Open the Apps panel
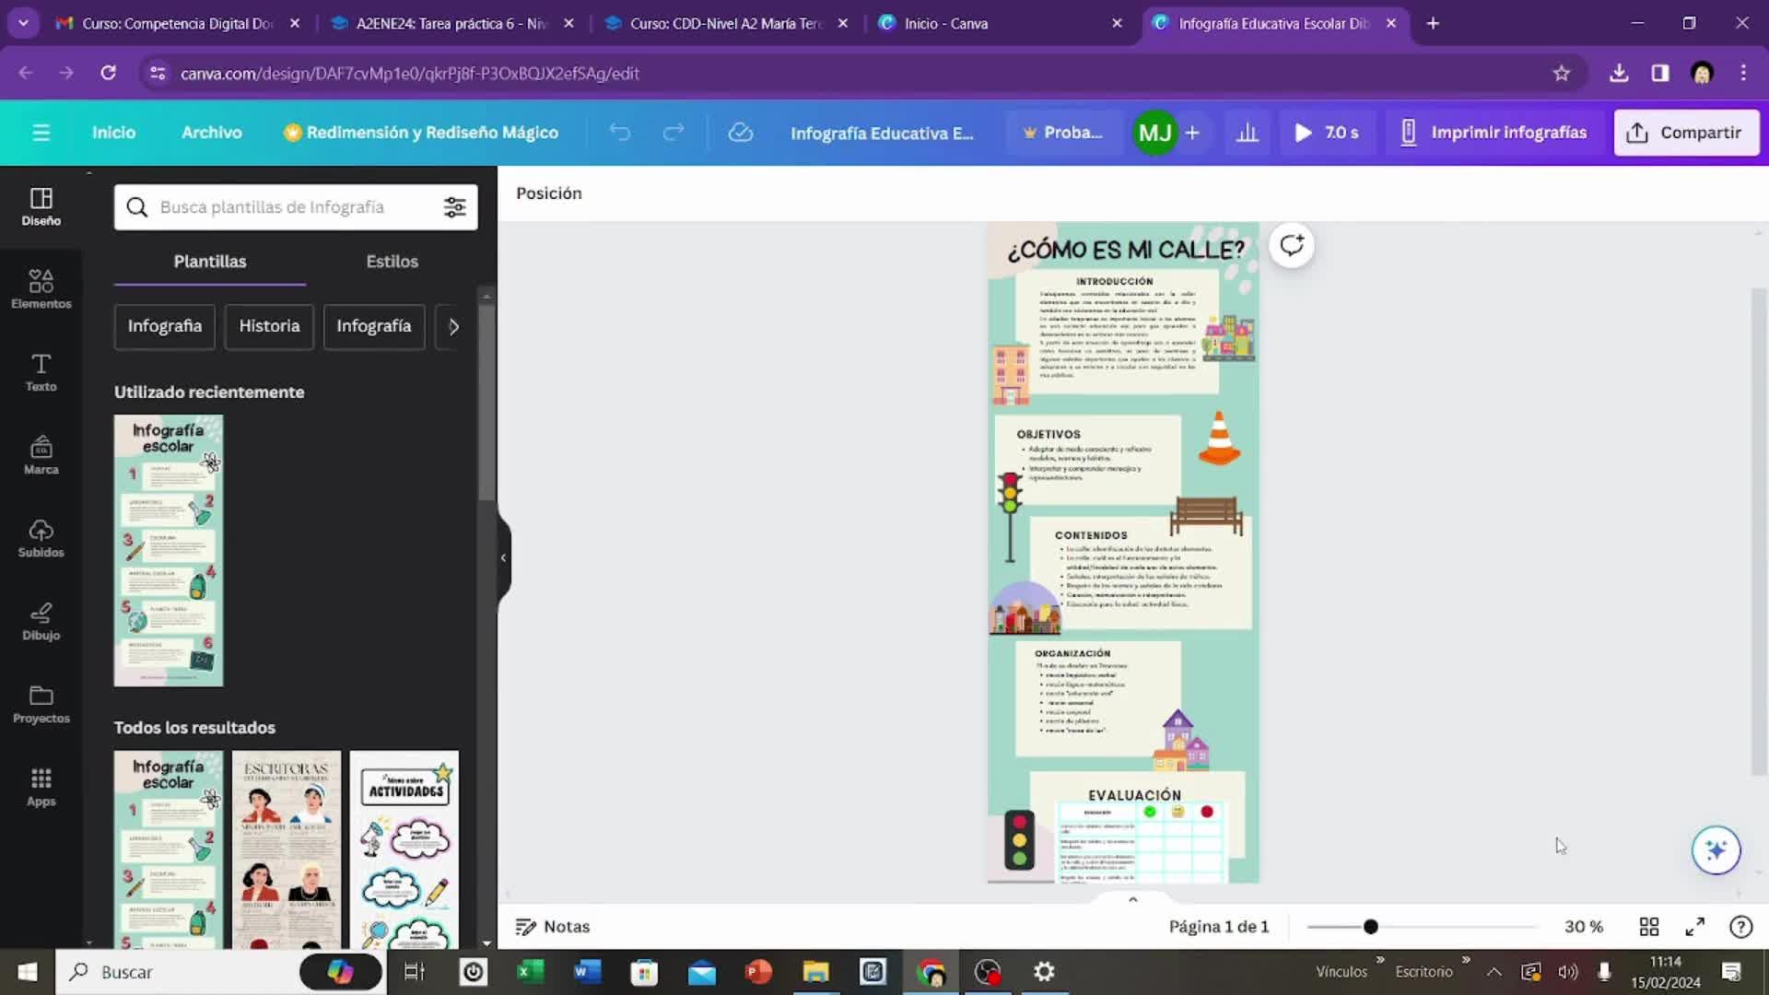This screenshot has width=1769, height=995. [41, 787]
